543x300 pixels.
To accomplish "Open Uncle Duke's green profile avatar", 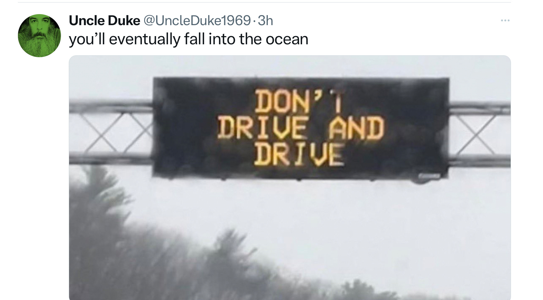I will point(39,35).
